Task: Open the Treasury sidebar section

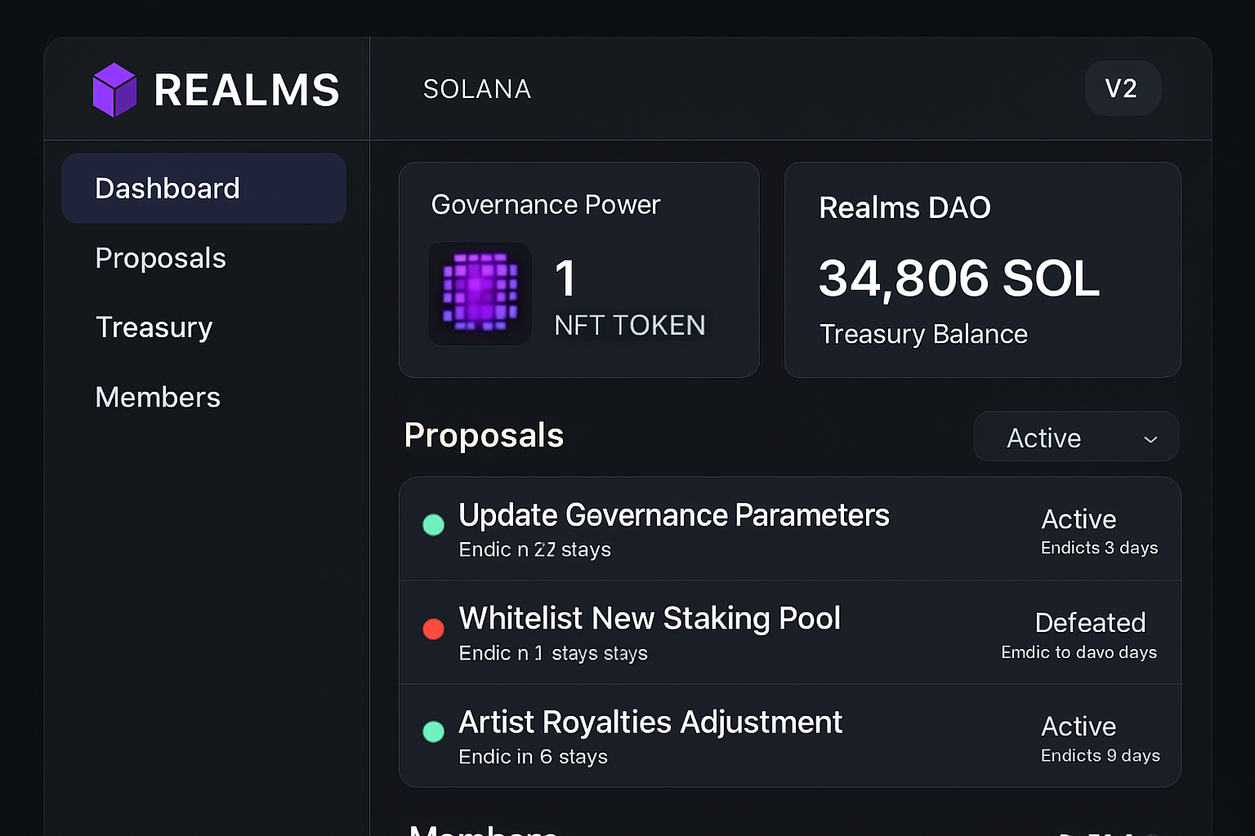Action: click(154, 327)
